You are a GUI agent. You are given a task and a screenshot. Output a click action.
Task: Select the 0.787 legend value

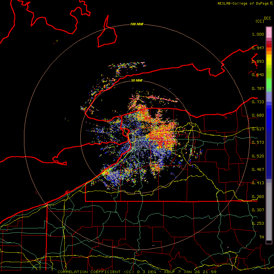coord(258,88)
